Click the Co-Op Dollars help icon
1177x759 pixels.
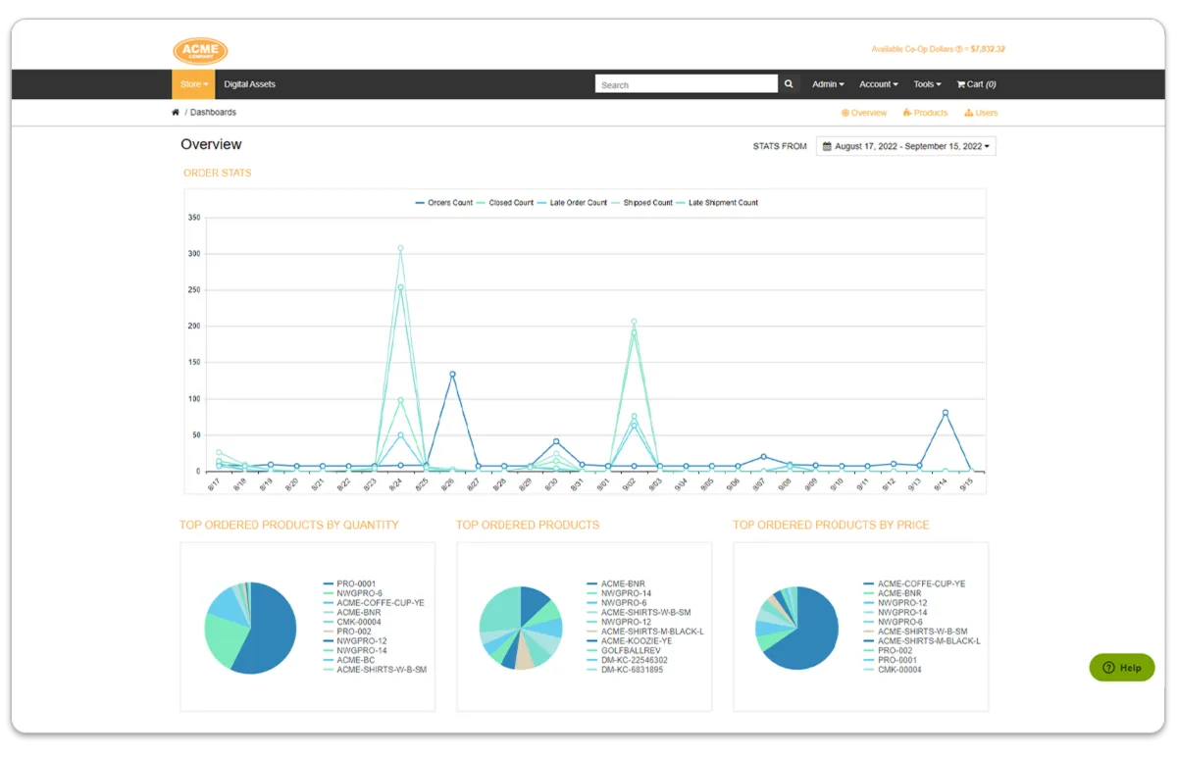point(958,49)
